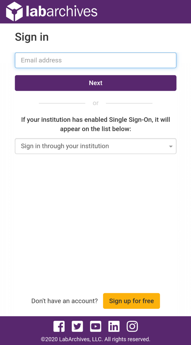
Task: Click the 'Sign in' heading
Action: pyautogui.click(x=32, y=37)
